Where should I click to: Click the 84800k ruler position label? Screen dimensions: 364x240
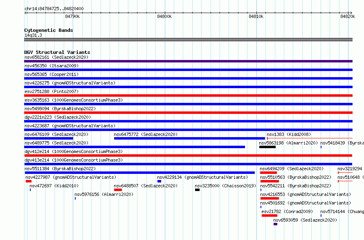(164, 16)
